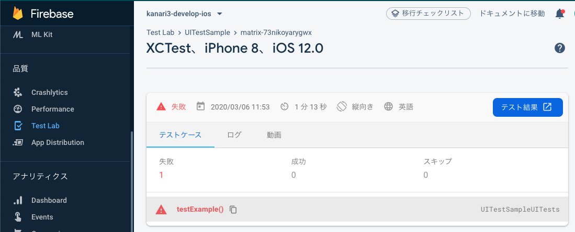Copy testExample() name with copy icon
This screenshot has height=232, width=575.
[233, 210]
